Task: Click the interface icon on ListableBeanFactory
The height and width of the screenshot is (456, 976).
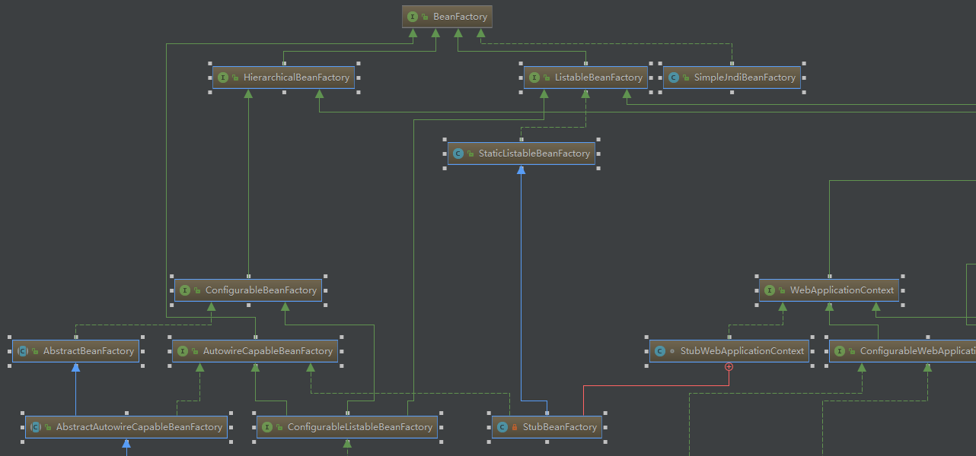Action: pyautogui.click(x=534, y=77)
